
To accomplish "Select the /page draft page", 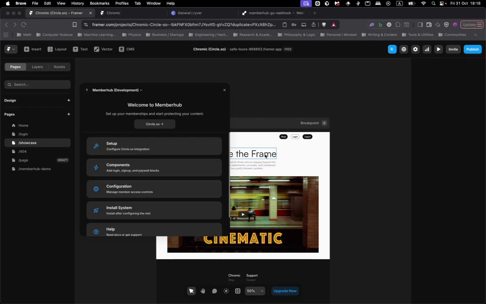I will click(38, 160).
